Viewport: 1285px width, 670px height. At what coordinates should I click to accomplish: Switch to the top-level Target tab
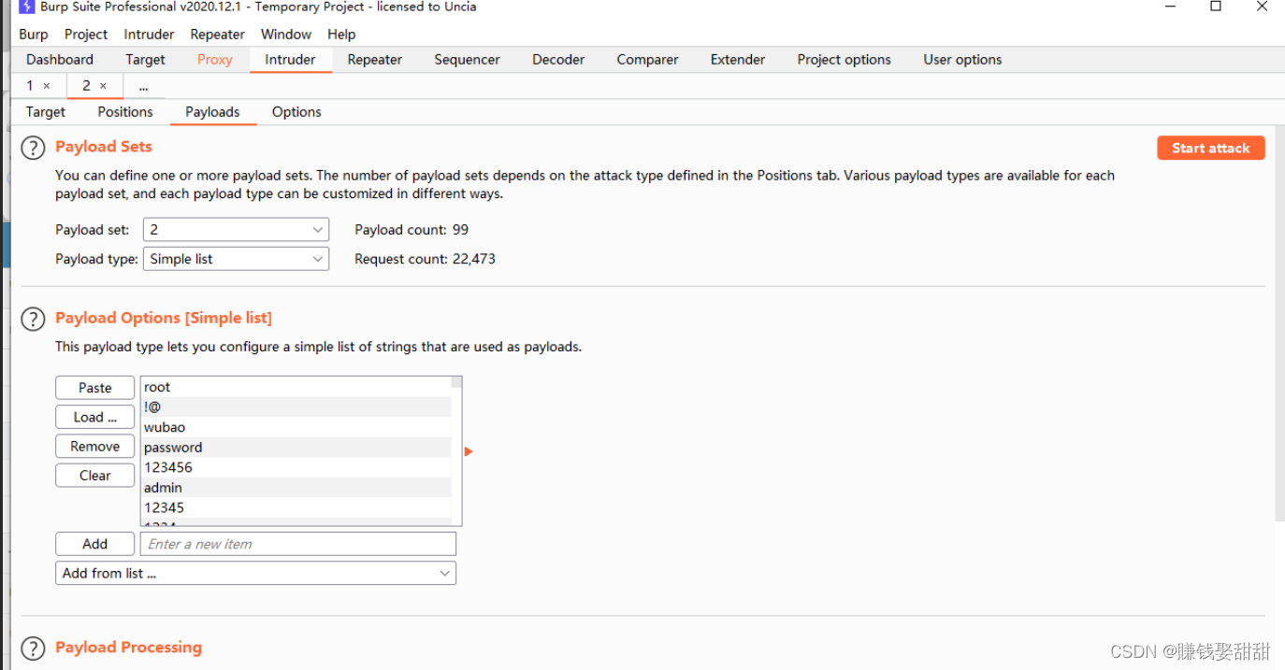coord(145,60)
